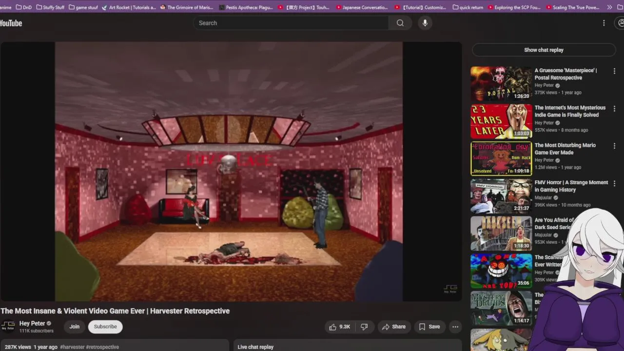Screen dimensions: 624x351
Task: Open the Touhou Project bookmark
Action: tap(303, 7)
